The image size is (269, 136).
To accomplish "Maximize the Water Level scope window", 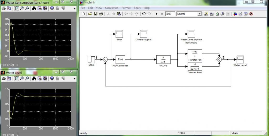I will [63, 72].
